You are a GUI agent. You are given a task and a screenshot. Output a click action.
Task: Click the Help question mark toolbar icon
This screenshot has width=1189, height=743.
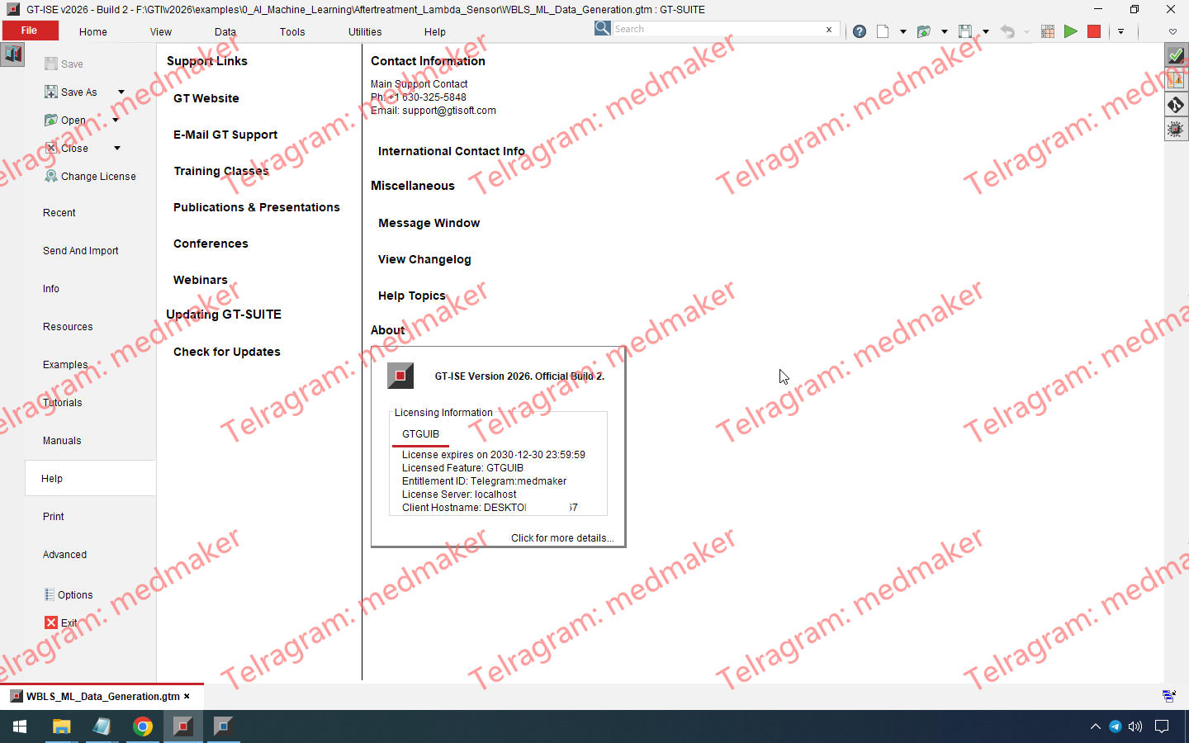pos(860,31)
